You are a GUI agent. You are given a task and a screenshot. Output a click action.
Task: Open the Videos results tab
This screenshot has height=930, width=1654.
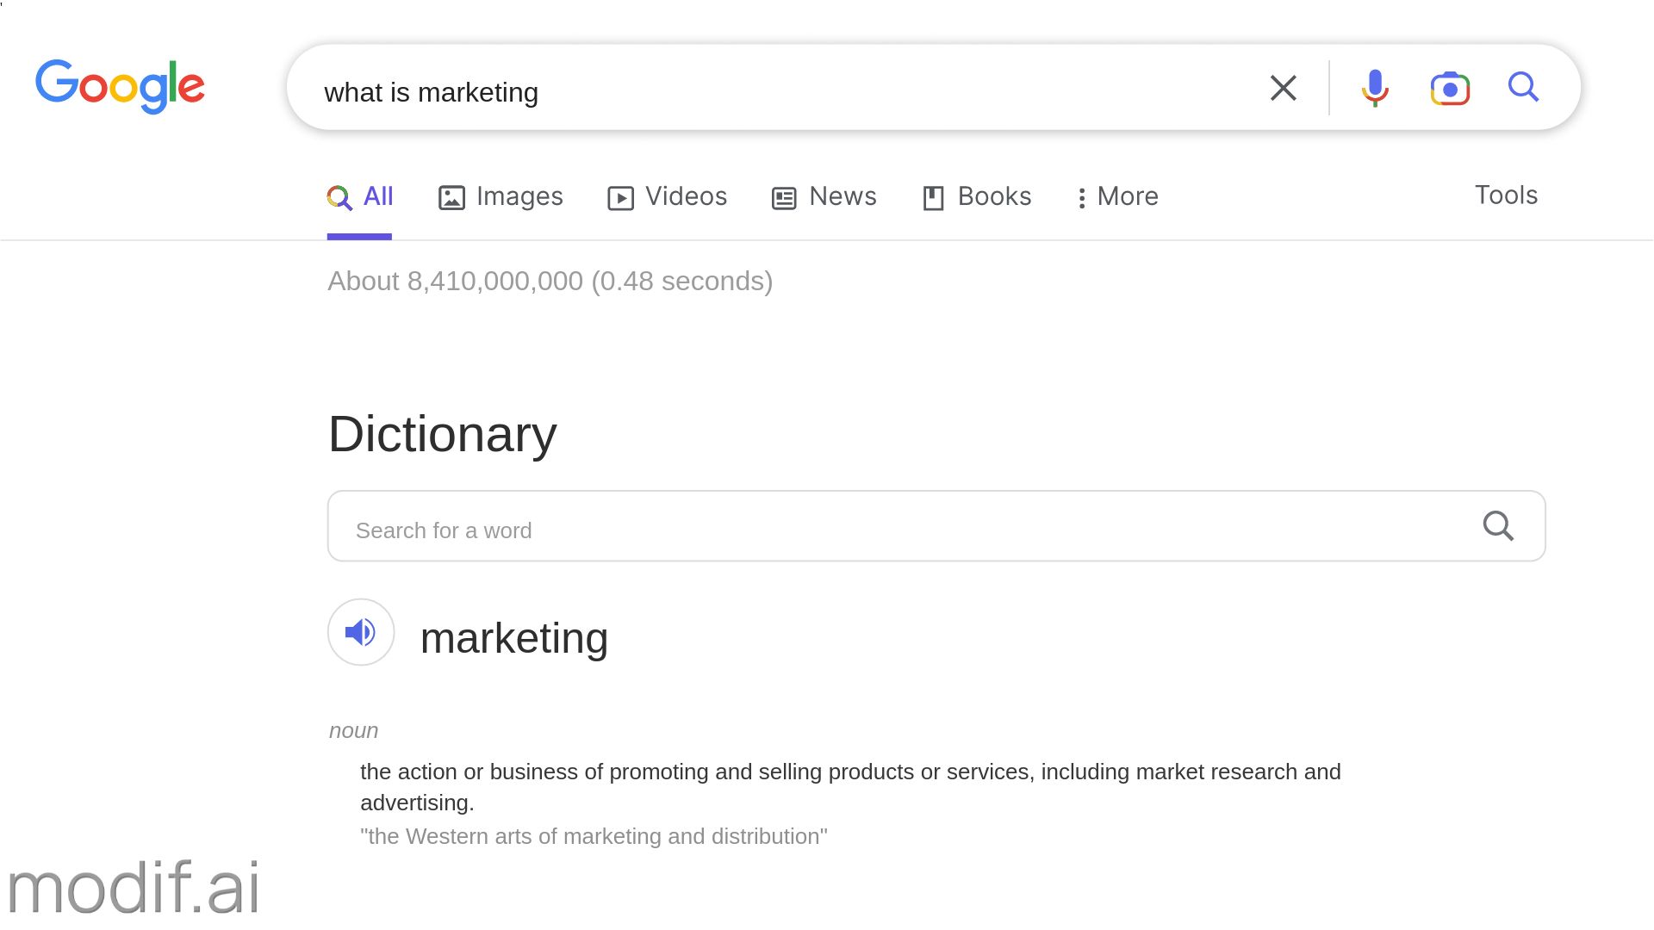point(686,196)
